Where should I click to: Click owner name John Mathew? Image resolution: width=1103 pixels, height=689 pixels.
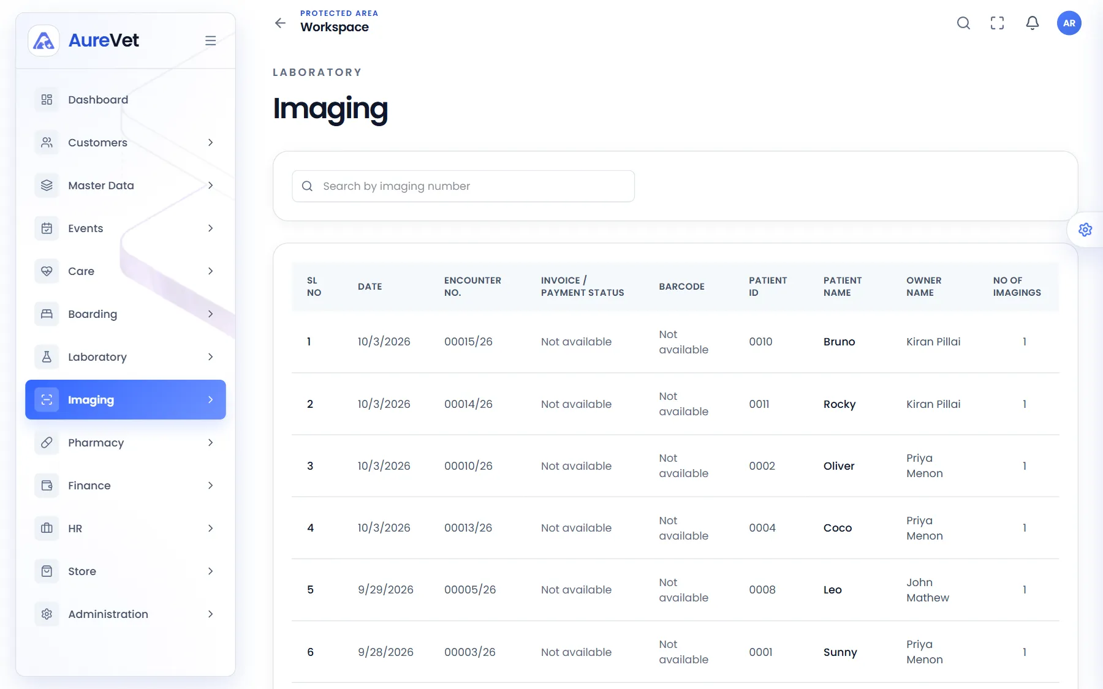tap(928, 590)
